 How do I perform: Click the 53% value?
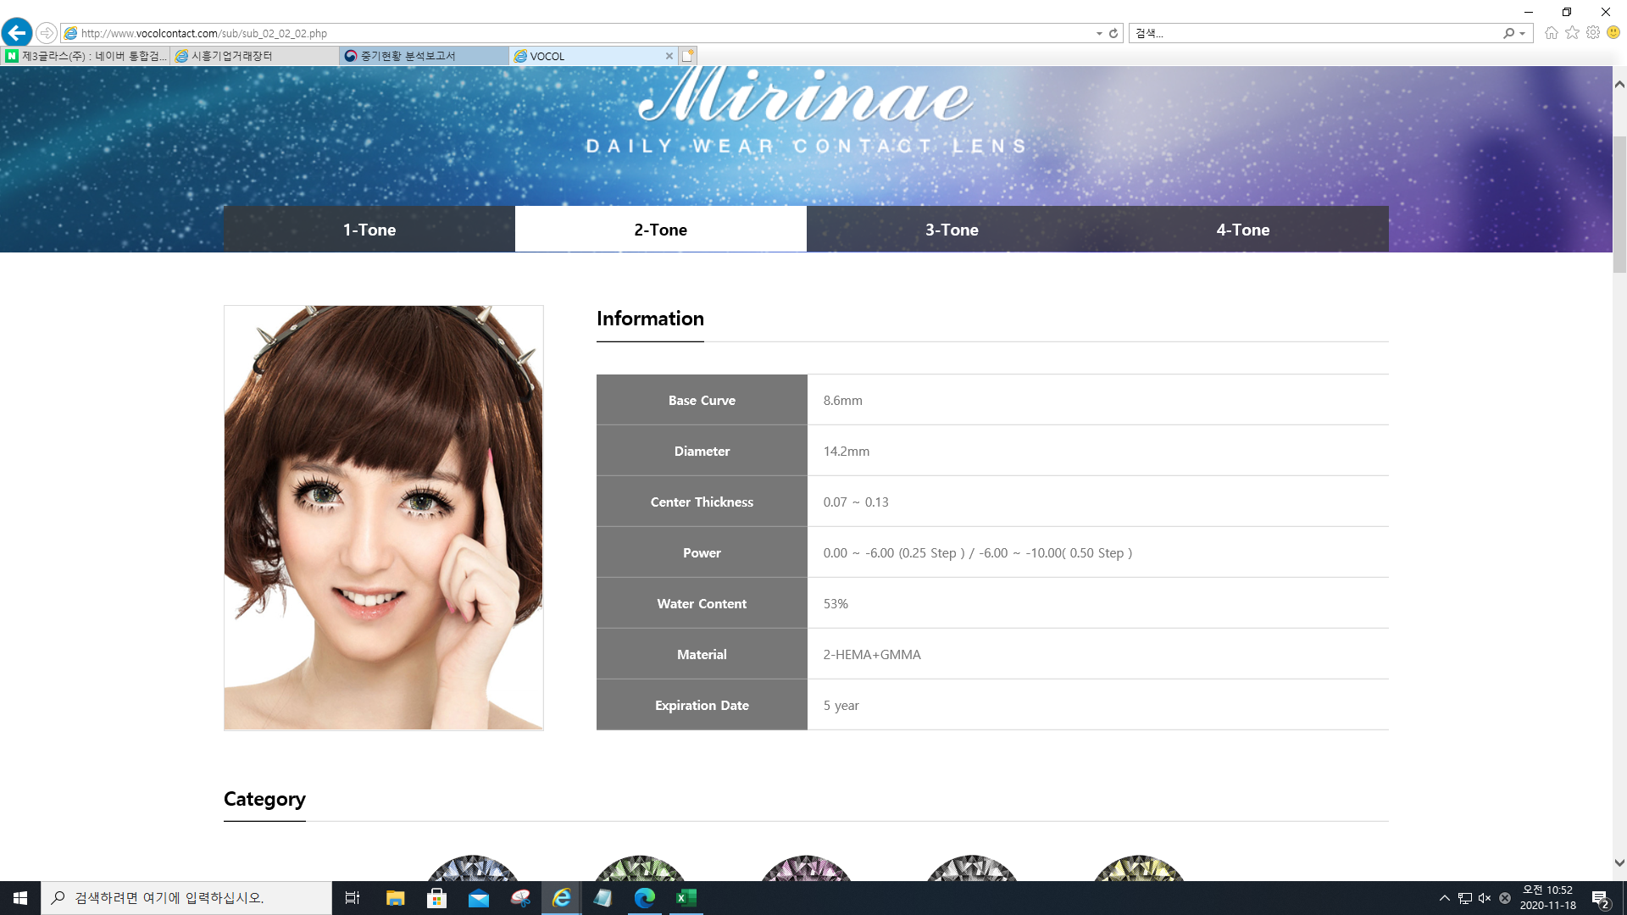836,604
